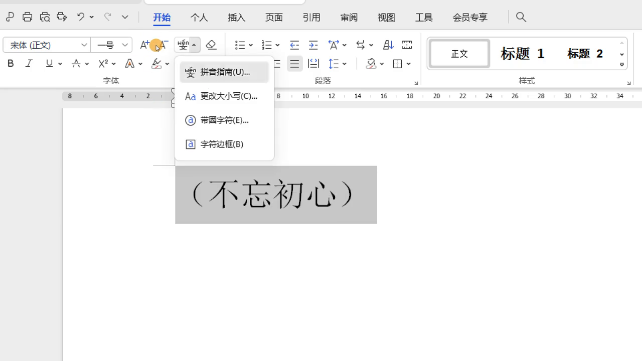
Task: Click the Chinese layout icon
Action: point(334,45)
